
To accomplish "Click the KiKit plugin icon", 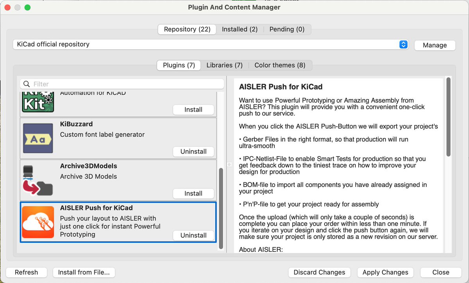I will [x=38, y=102].
